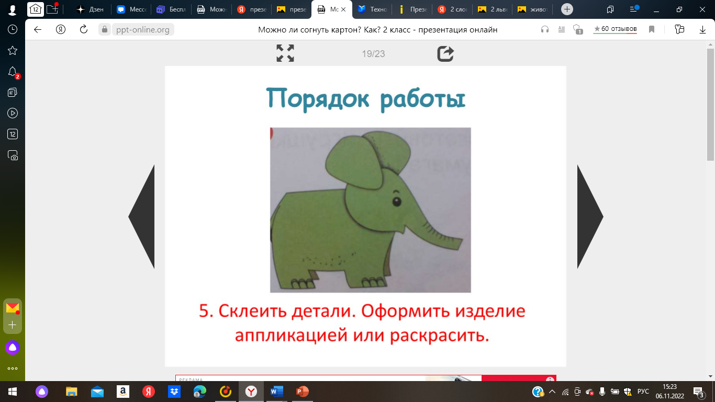Screen dimensions: 715x402
Task: Show hidden tray icons chevron
Action: click(552, 392)
